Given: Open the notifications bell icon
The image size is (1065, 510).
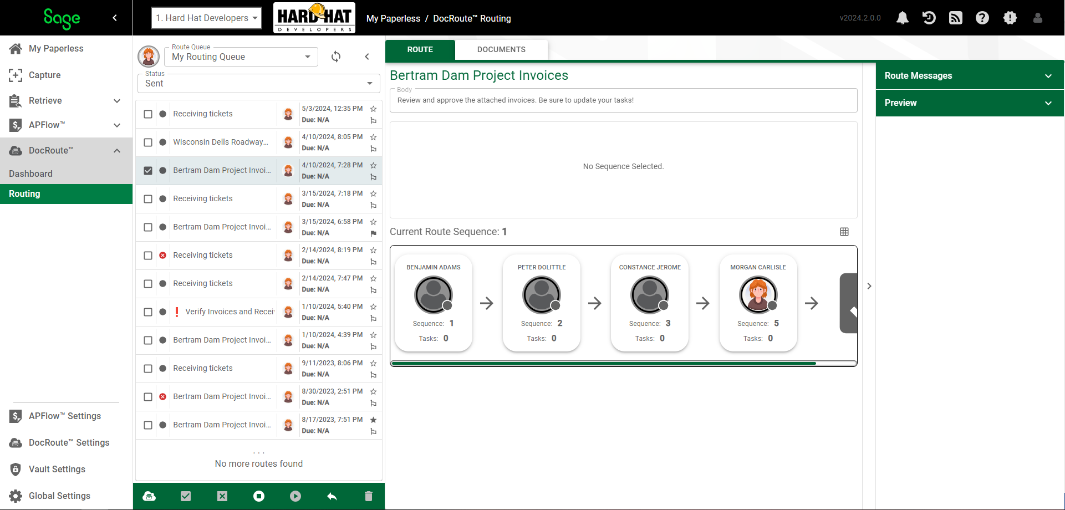Looking at the screenshot, I should pyautogui.click(x=903, y=18).
